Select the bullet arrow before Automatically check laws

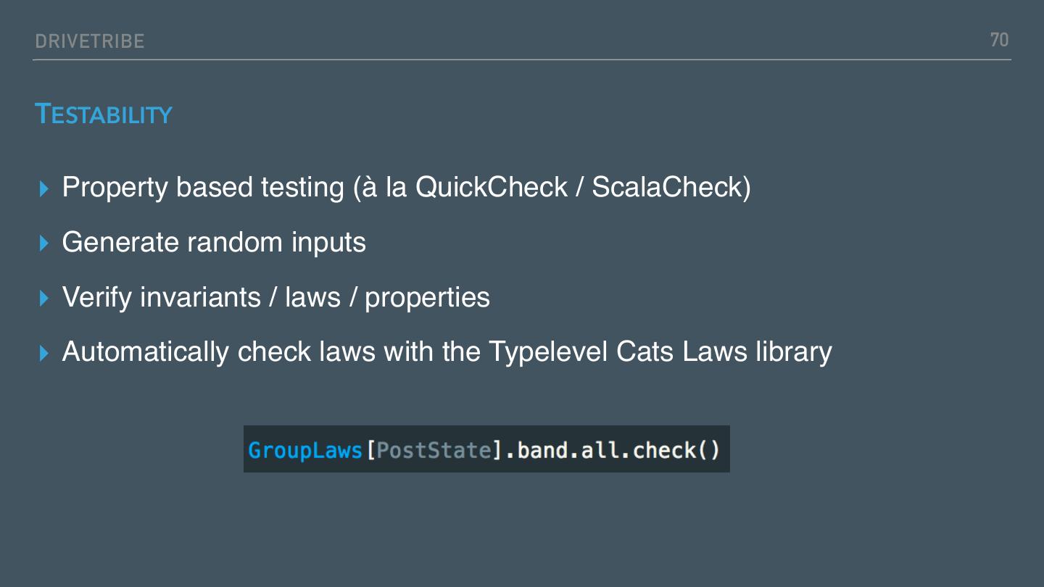45,353
